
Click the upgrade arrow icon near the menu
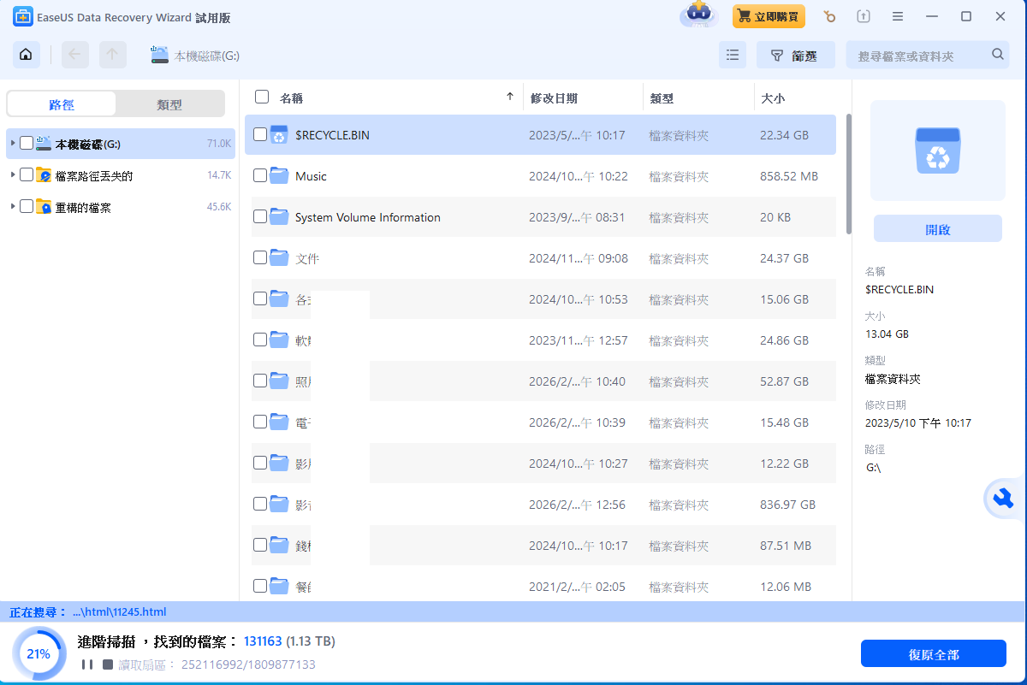click(x=864, y=15)
